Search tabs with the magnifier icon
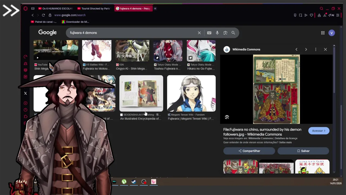 pyautogui.click(x=321, y=8)
